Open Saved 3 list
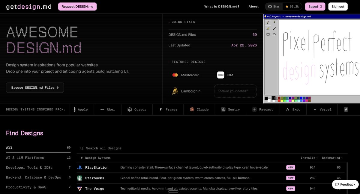 click(x=315, y=7)
